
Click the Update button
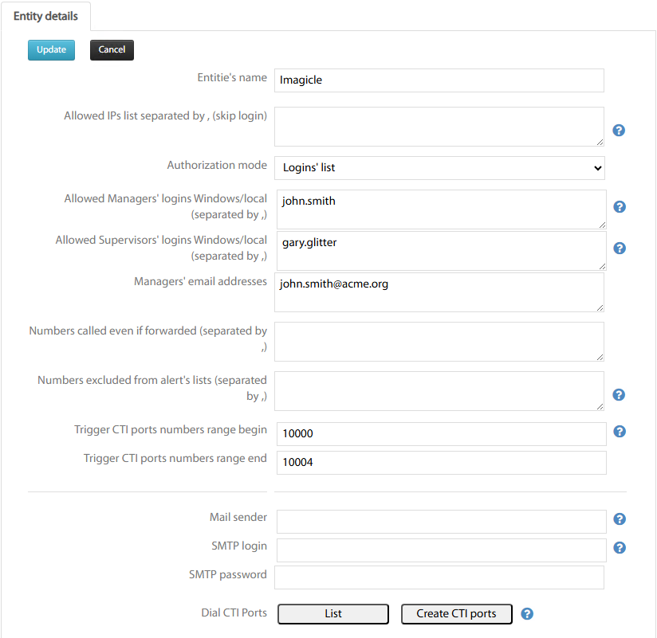click(x=51, y=50)
